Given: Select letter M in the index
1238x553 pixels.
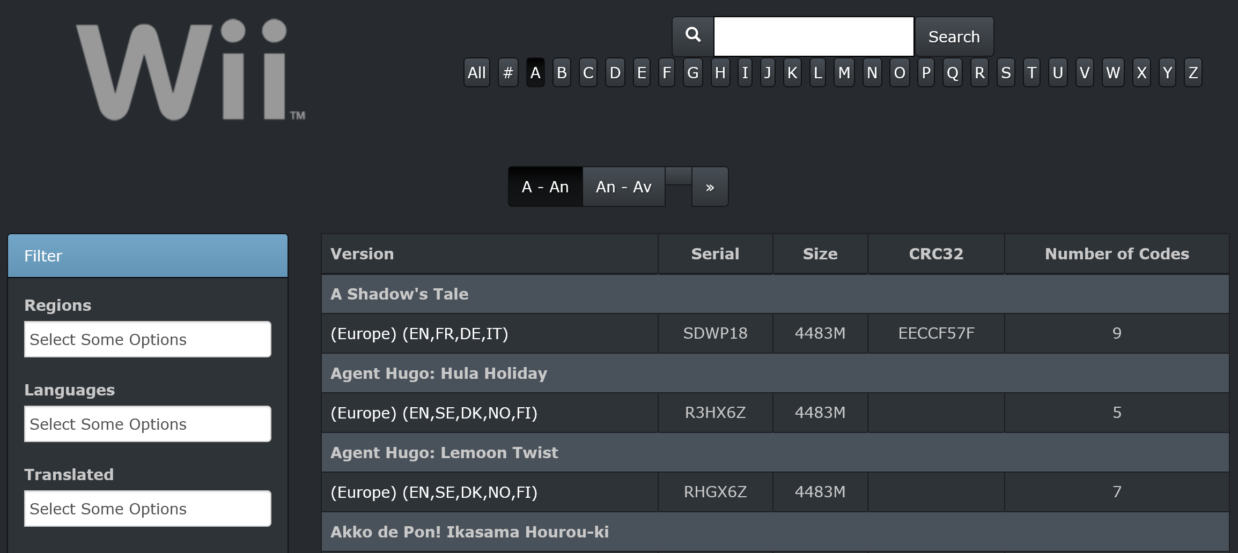Looking at the screenshot, I should pyautogui.click(x=844, y=72).
